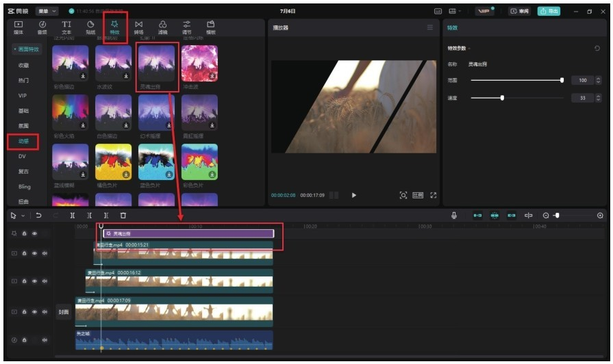Open the layout dropdown in title bar
613x364 pixels.
pos(455,12)
